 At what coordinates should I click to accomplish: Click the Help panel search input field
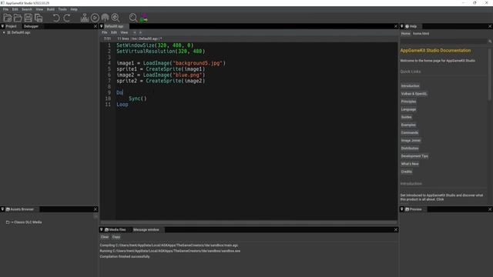click(444, 42)
